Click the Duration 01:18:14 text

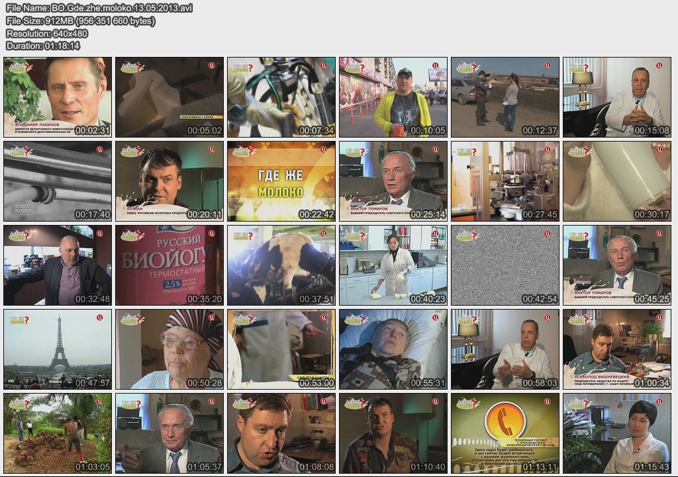[x=43, y=46]
